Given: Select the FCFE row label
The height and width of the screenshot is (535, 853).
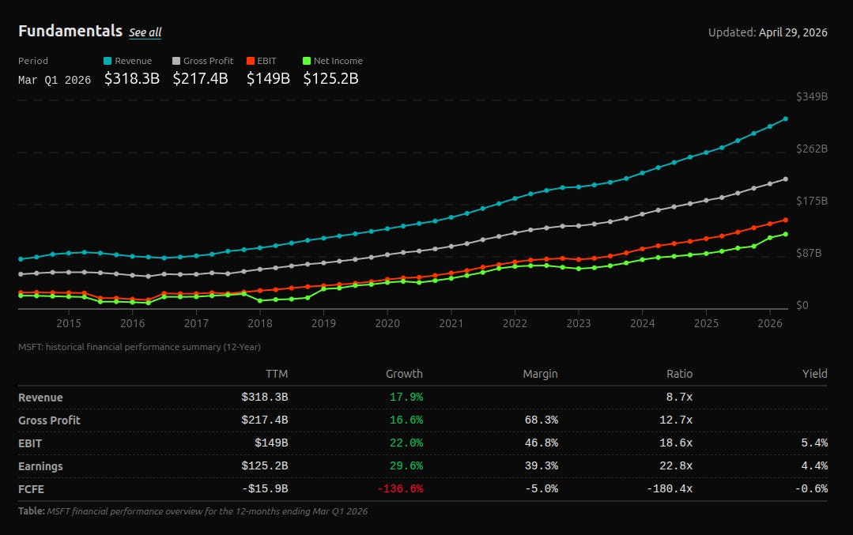Looking at the screenshot, I should pos(31,489).
